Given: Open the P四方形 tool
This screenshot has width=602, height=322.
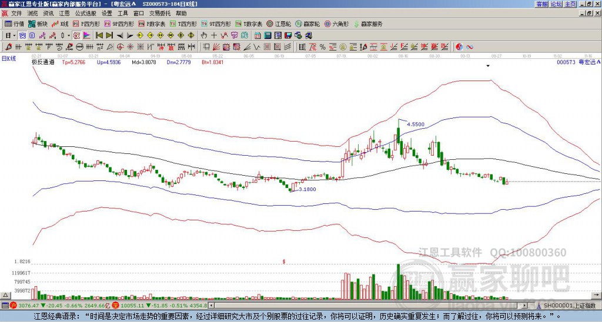Looking at the screenshot, I should click(x=87, y=24).
